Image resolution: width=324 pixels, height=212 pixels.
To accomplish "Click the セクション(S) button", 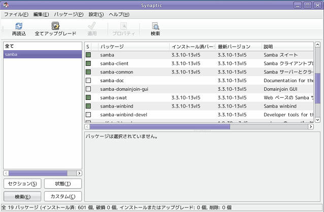I will tap(22, 184).
